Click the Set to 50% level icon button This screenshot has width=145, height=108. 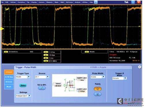click(42, 88)
